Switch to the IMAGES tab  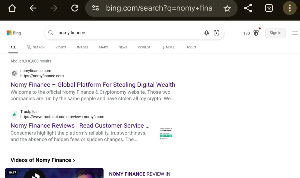(x=82, y=47)
